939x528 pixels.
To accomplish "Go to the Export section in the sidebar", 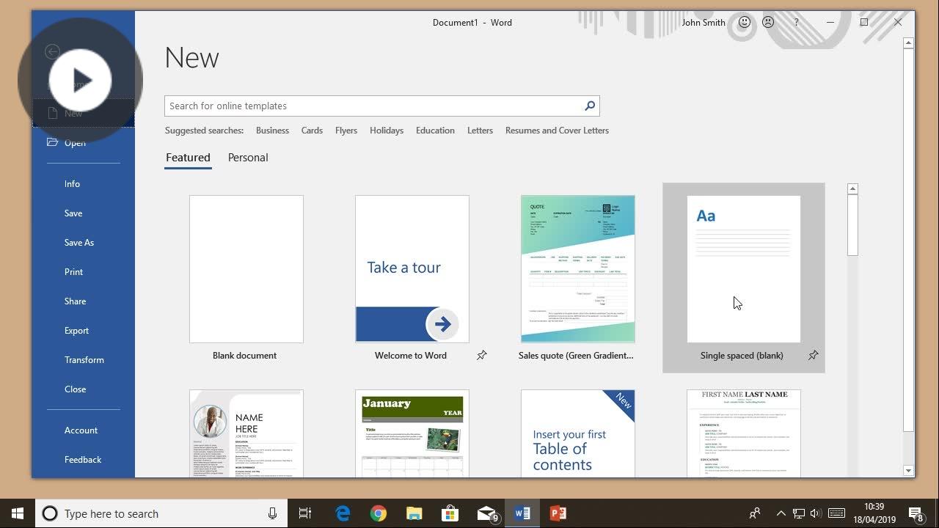I will tap(76, 330).
